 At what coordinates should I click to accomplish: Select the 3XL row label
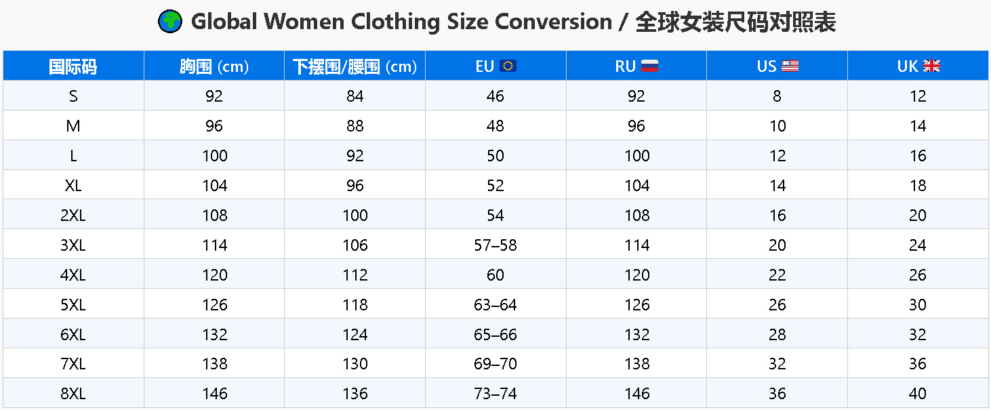point(73,245)
